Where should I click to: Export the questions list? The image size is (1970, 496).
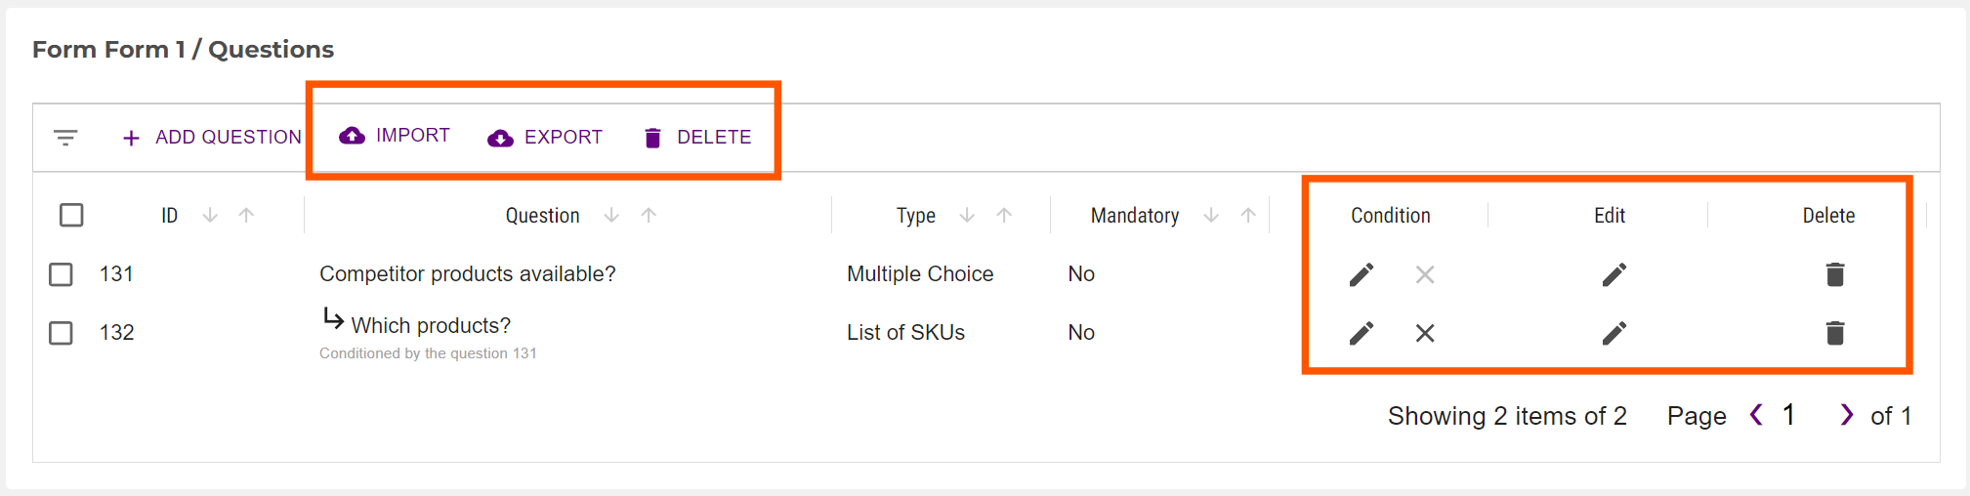(x=545, y=138)
